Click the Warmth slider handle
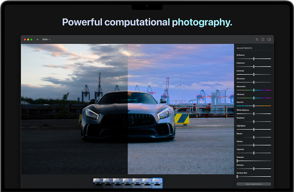Screen dimensions: 294x192 [x=254, y=106]
